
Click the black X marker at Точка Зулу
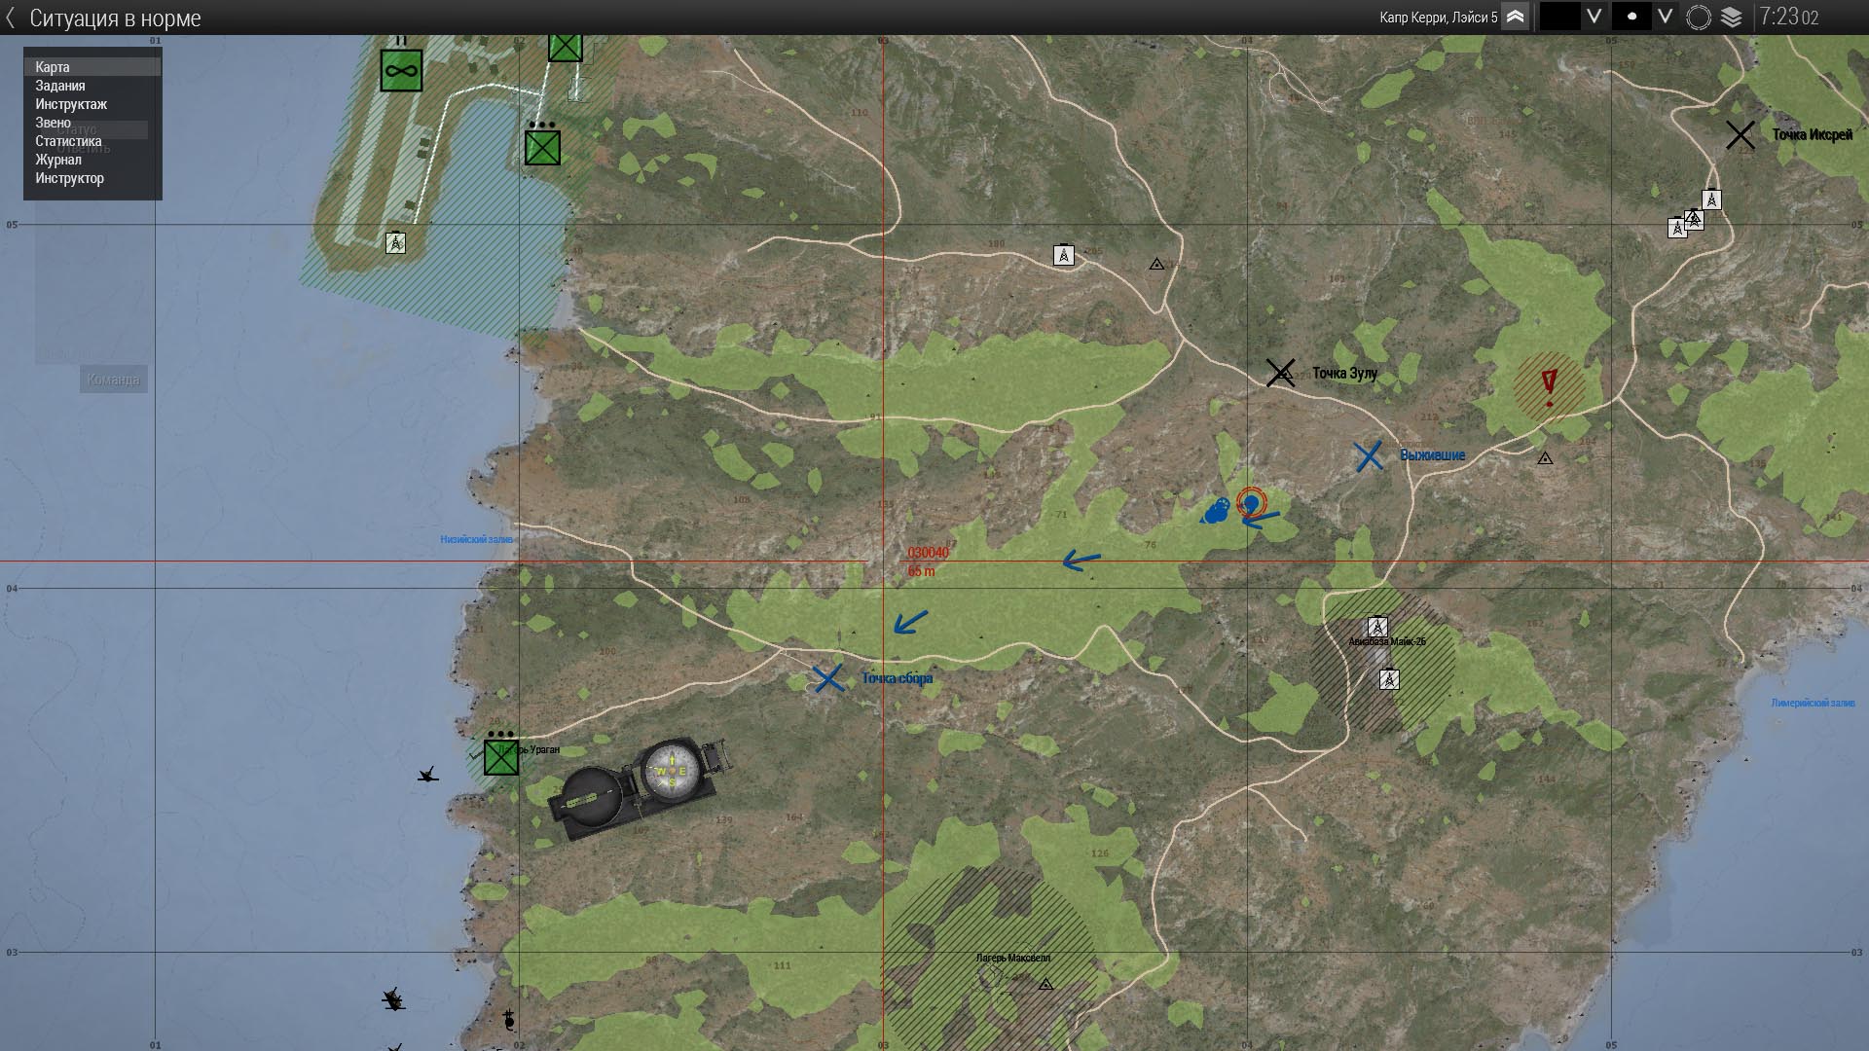tap(1280, 373)
